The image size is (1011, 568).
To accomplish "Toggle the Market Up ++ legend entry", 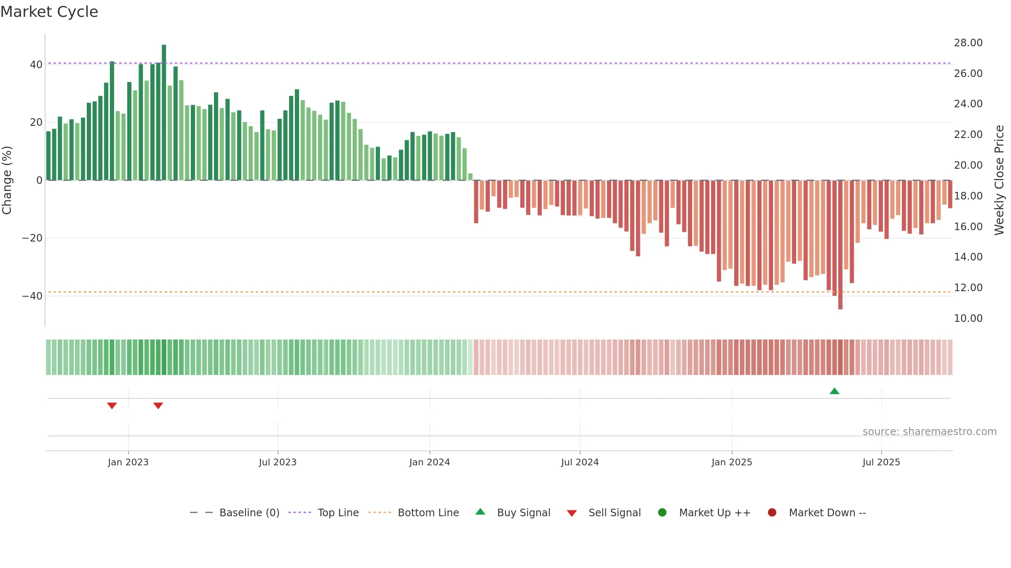I will (x=704, y=512).
